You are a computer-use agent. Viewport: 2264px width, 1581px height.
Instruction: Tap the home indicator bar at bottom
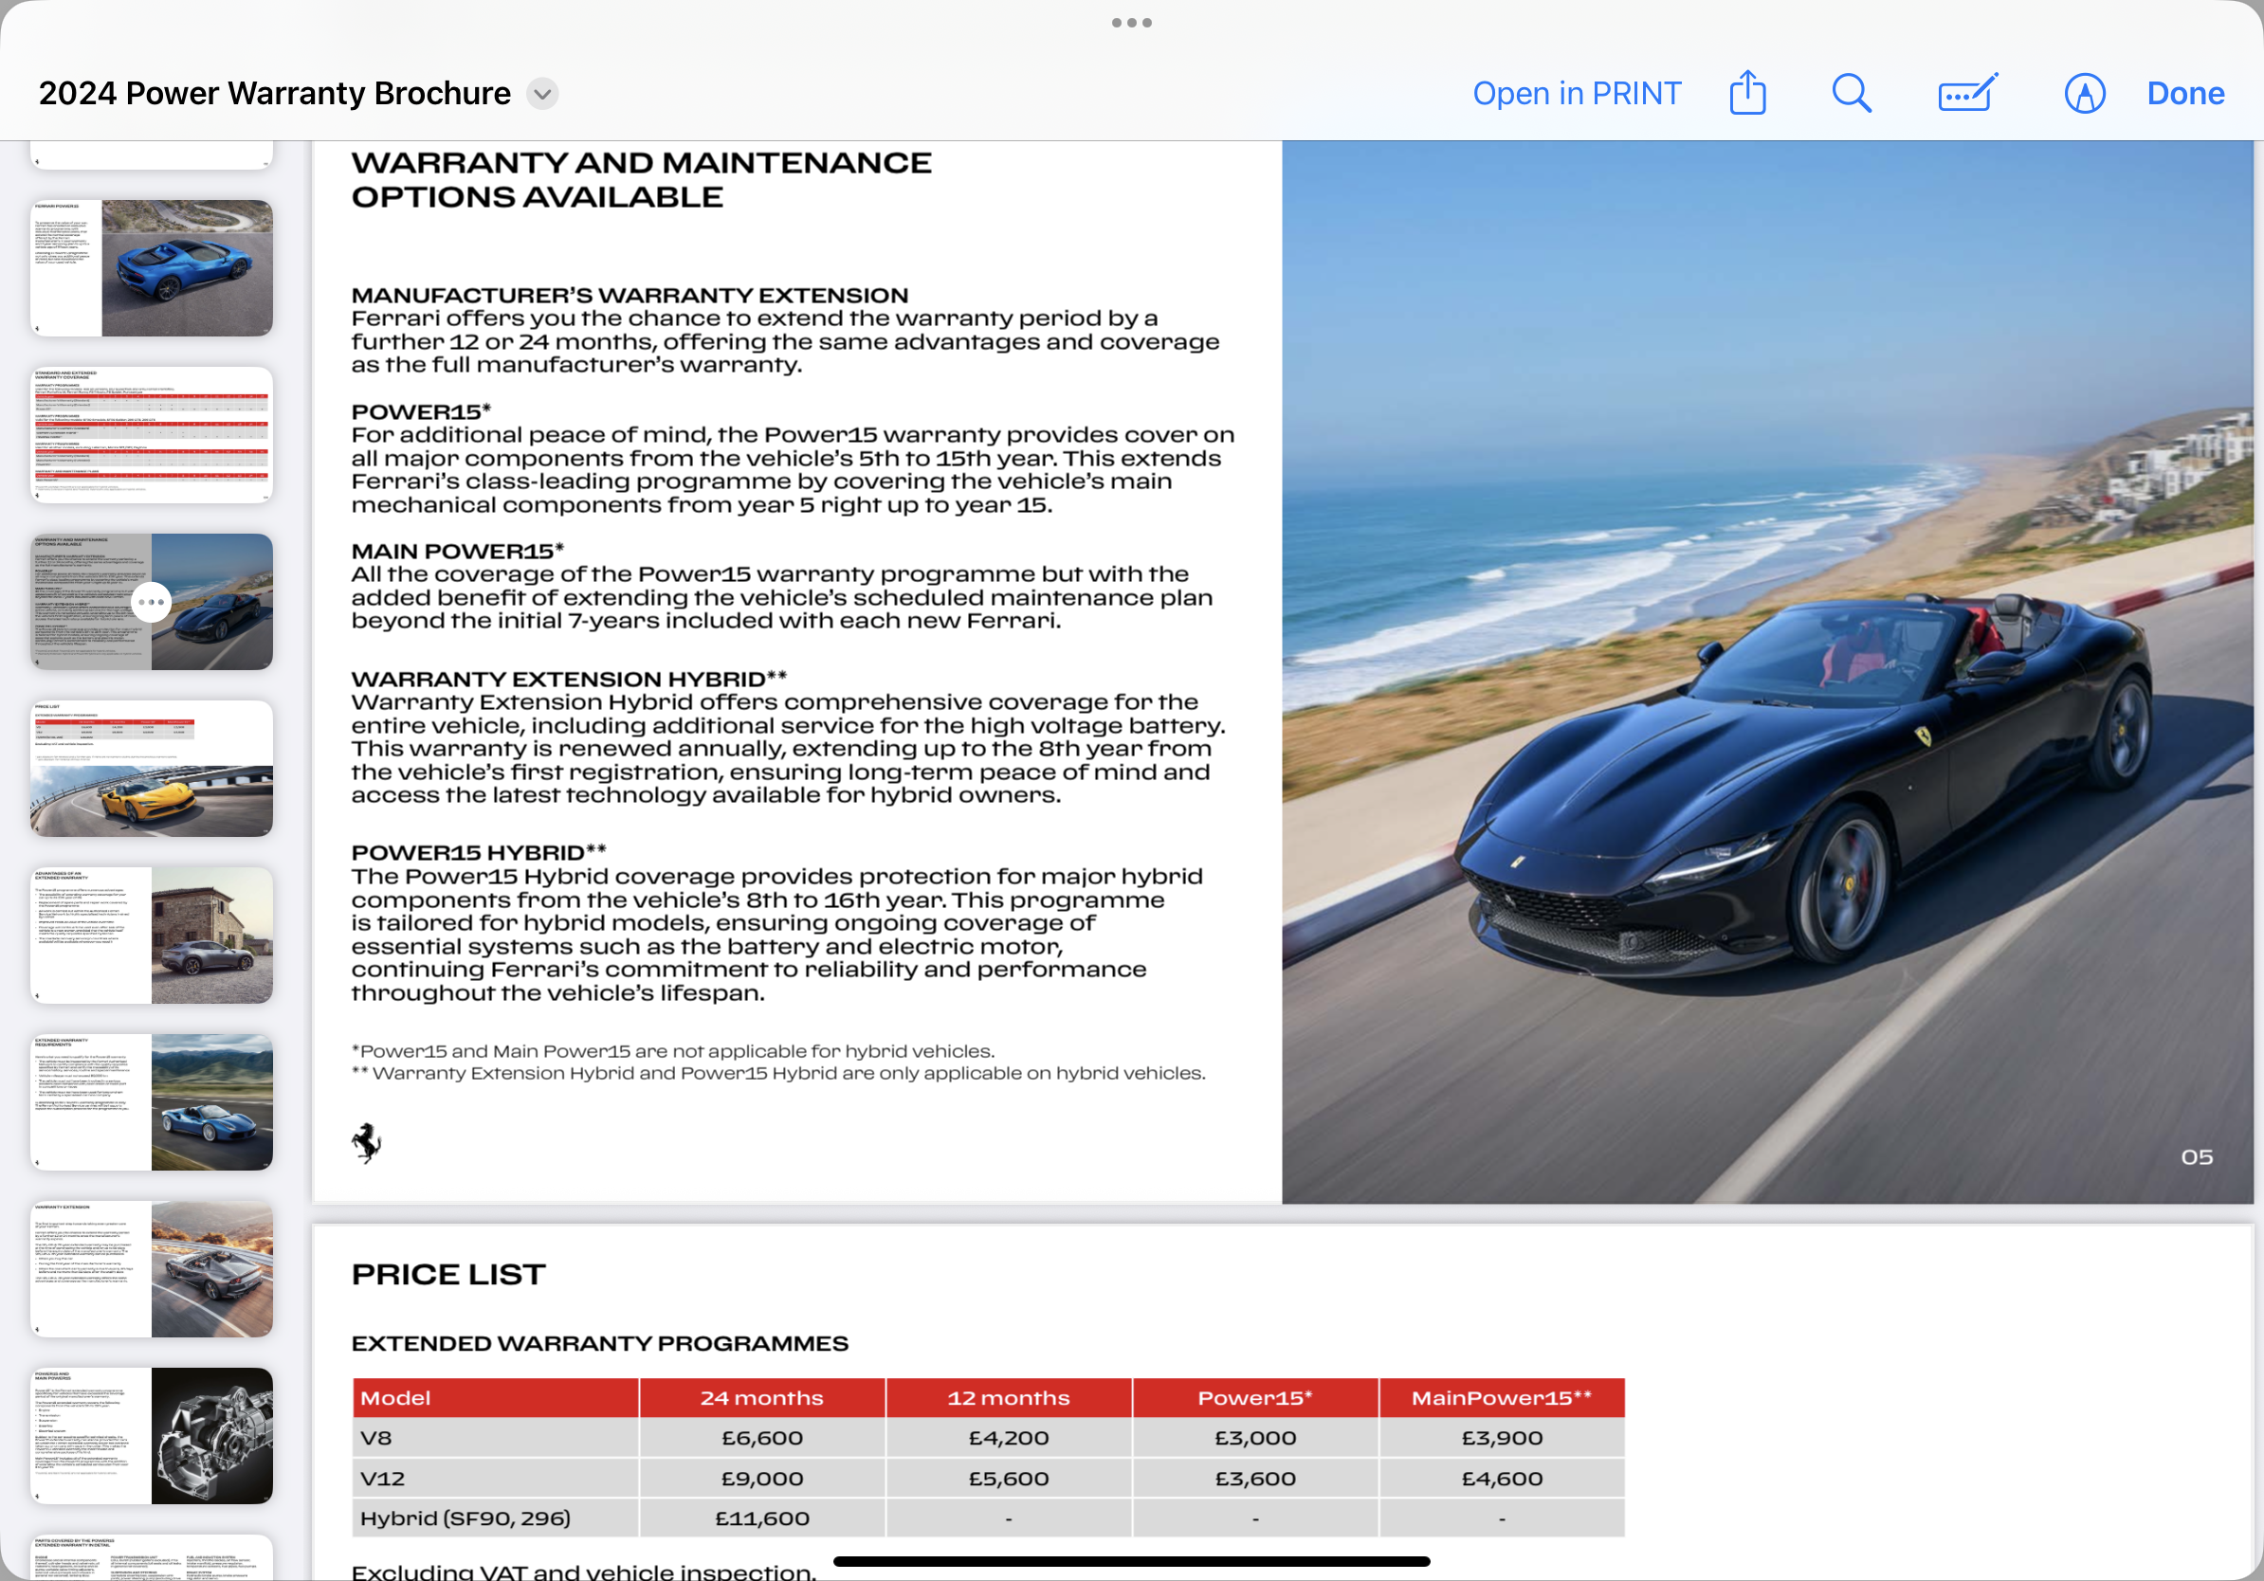1132,1561
